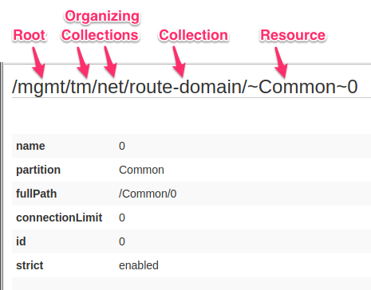Select the 'Common' partition value
The height and width of the screenshot is (290, 371).
point(141,170)
